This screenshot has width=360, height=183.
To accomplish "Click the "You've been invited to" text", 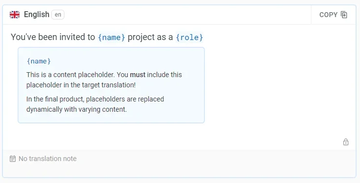I will (x=53, y=37).
